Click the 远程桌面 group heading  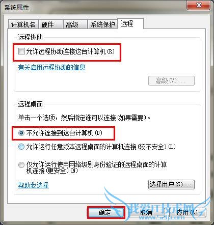click(x=30, y=104)
